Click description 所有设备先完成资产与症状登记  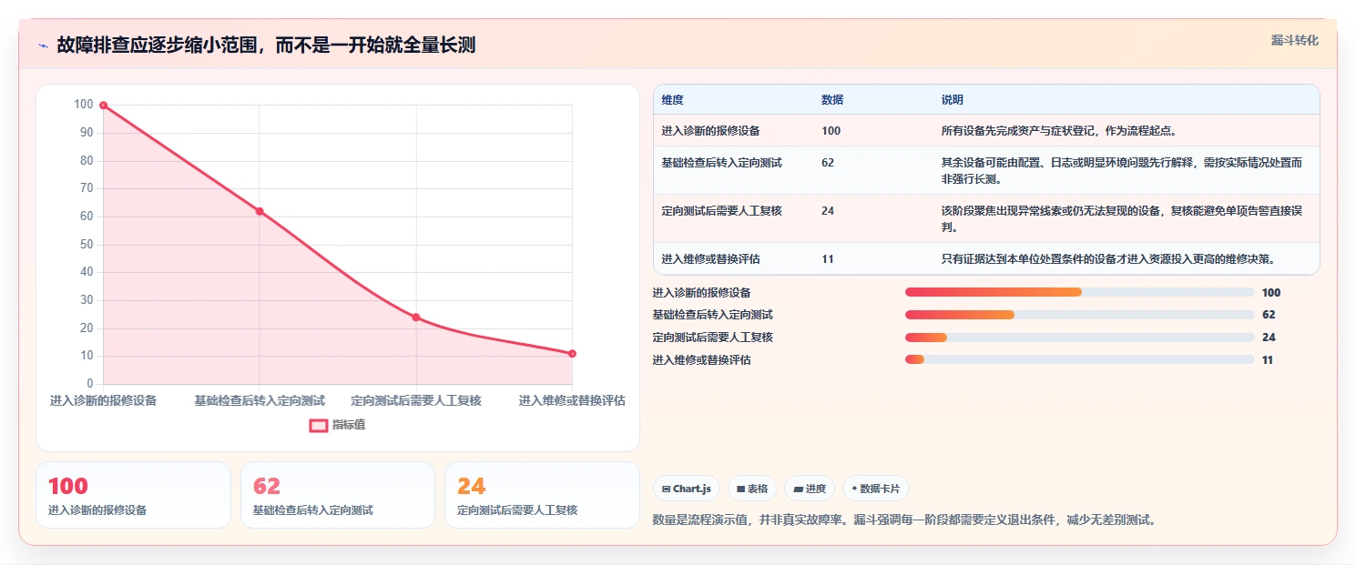1060,131
